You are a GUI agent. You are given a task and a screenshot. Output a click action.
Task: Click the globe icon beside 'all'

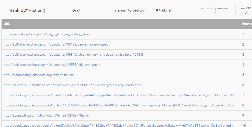click(x=74, y=11)
